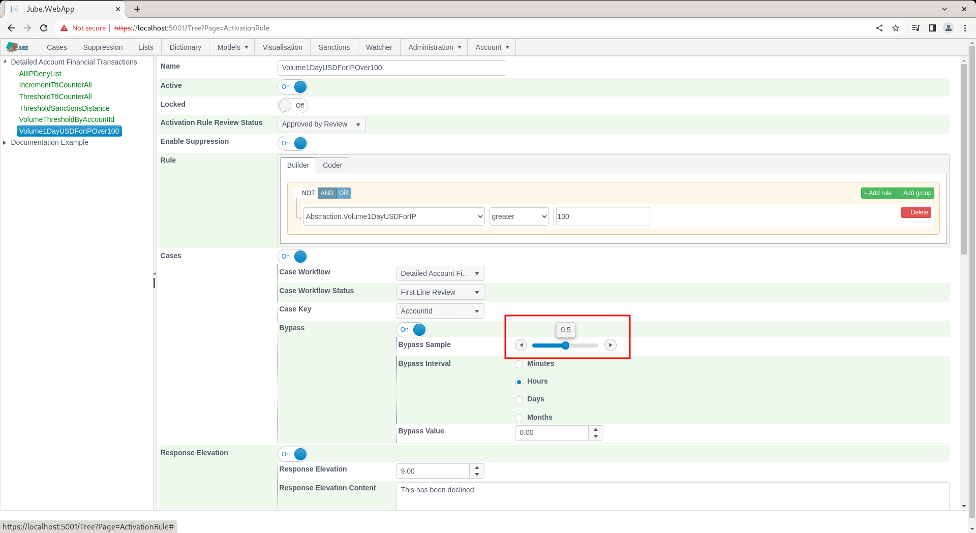Share this page via share icon

pos(879,28)
